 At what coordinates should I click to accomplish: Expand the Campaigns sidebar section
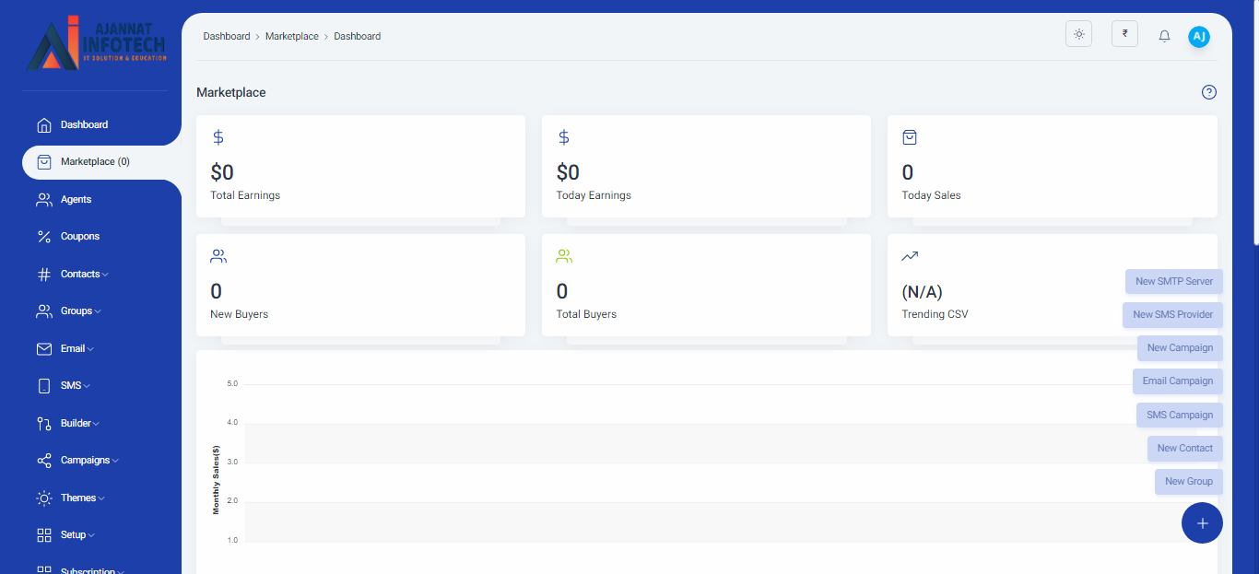point(88,461)
